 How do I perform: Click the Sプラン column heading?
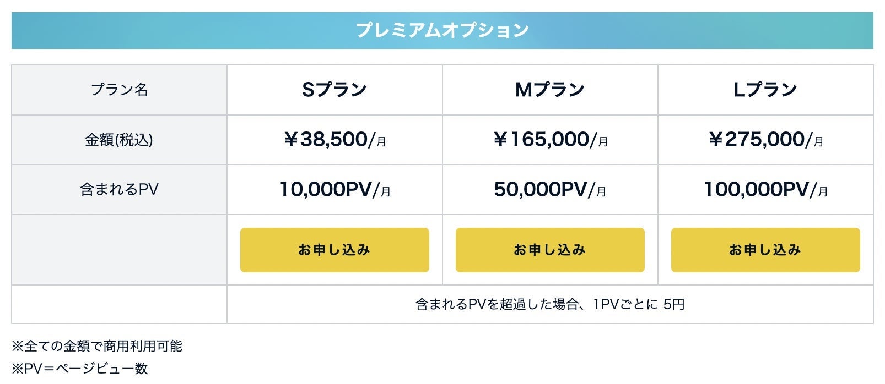[x=334, y=90]
